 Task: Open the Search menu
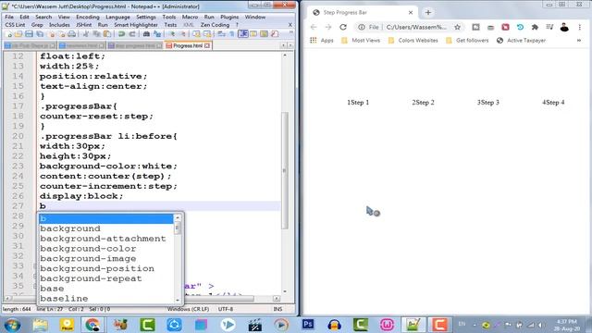tap(43, 17)
